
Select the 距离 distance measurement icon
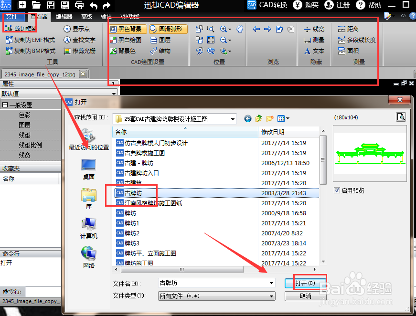[x=341, y=28]
